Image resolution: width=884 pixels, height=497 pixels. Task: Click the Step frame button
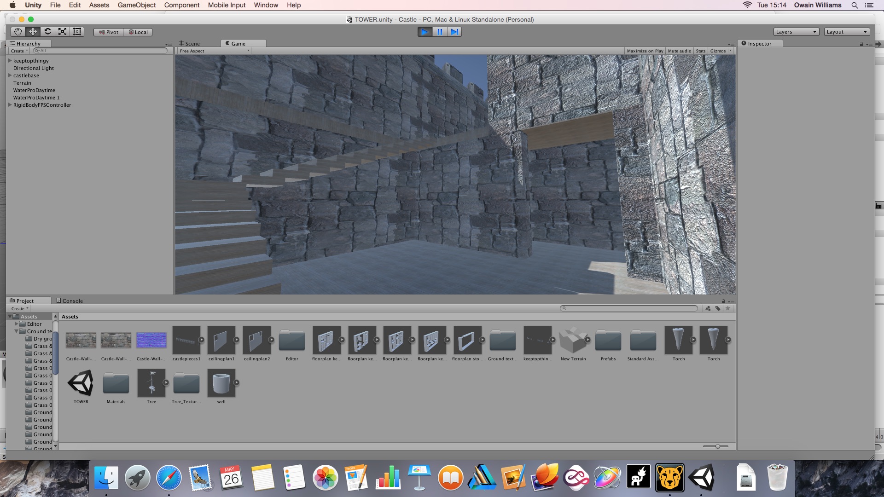454,32
